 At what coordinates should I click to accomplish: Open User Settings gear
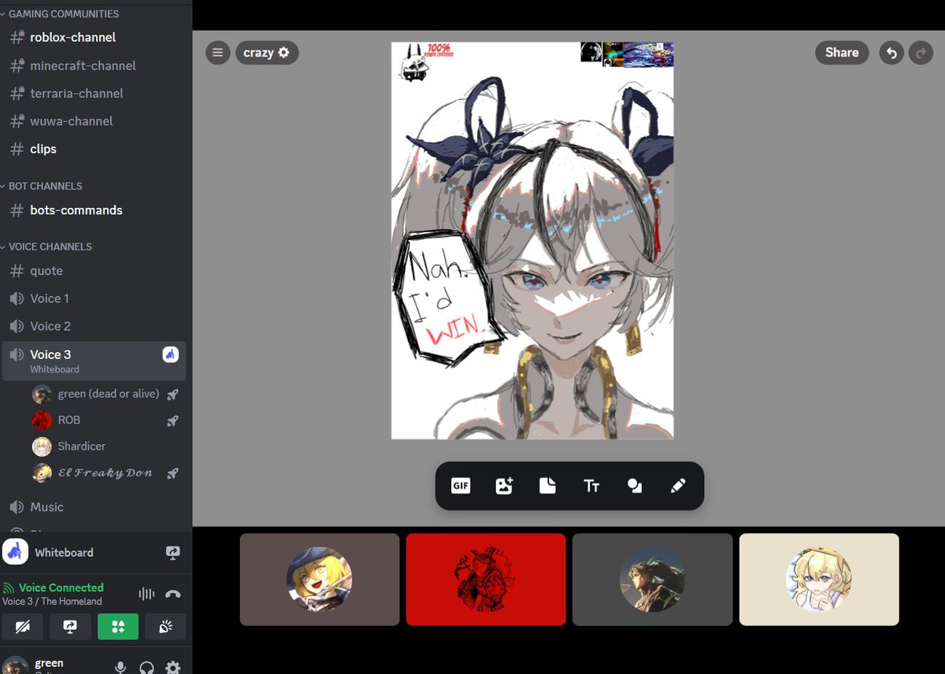(173, 667)
